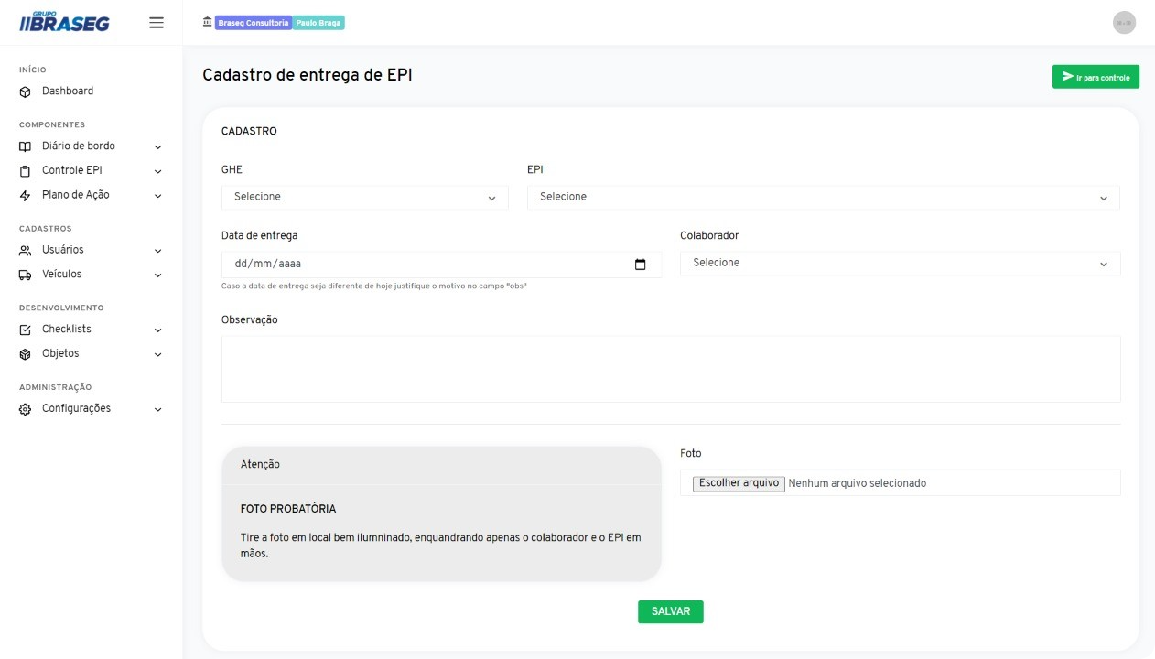Image resolution: width=1155 pixels, height=659 pixels.
Task: Click the Plano de Ação lightning icon
Action: (x=26, y=195)
